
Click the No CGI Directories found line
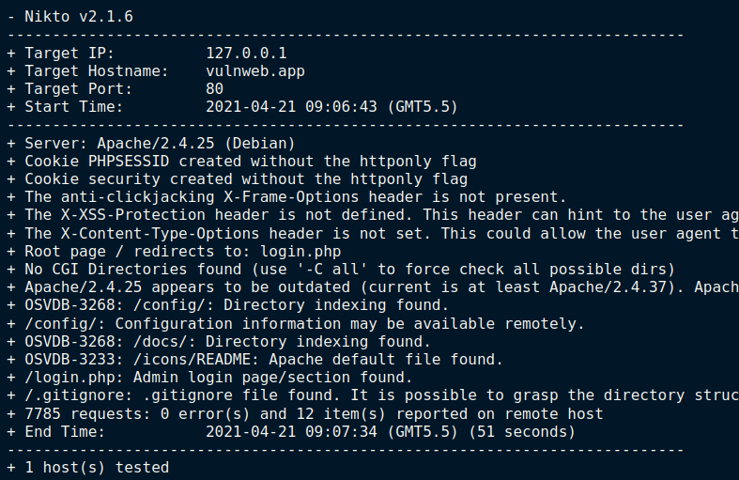(x=341, y=270)
